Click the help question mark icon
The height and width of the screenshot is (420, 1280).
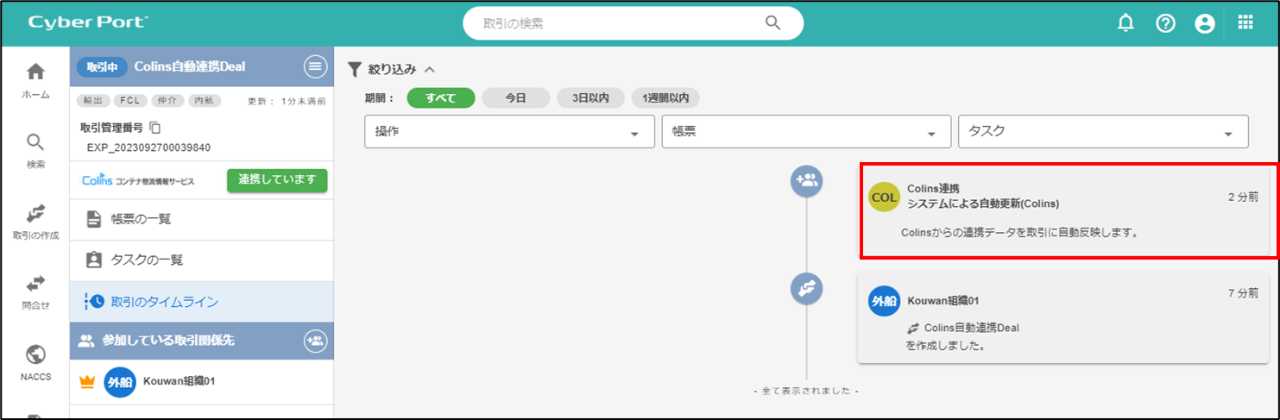tap(1165, 23)
